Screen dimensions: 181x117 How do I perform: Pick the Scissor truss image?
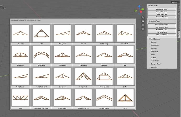(x=83, y=33)
